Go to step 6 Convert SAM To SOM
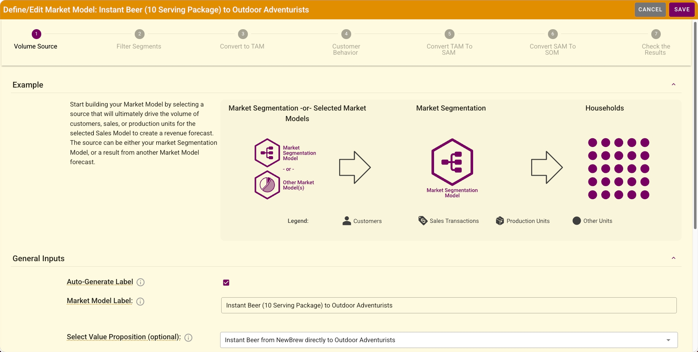 [x=553, y=43]
